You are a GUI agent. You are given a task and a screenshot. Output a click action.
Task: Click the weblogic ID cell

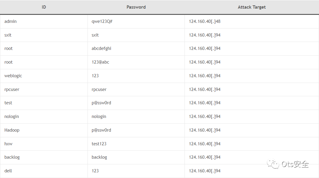[13, 76]
